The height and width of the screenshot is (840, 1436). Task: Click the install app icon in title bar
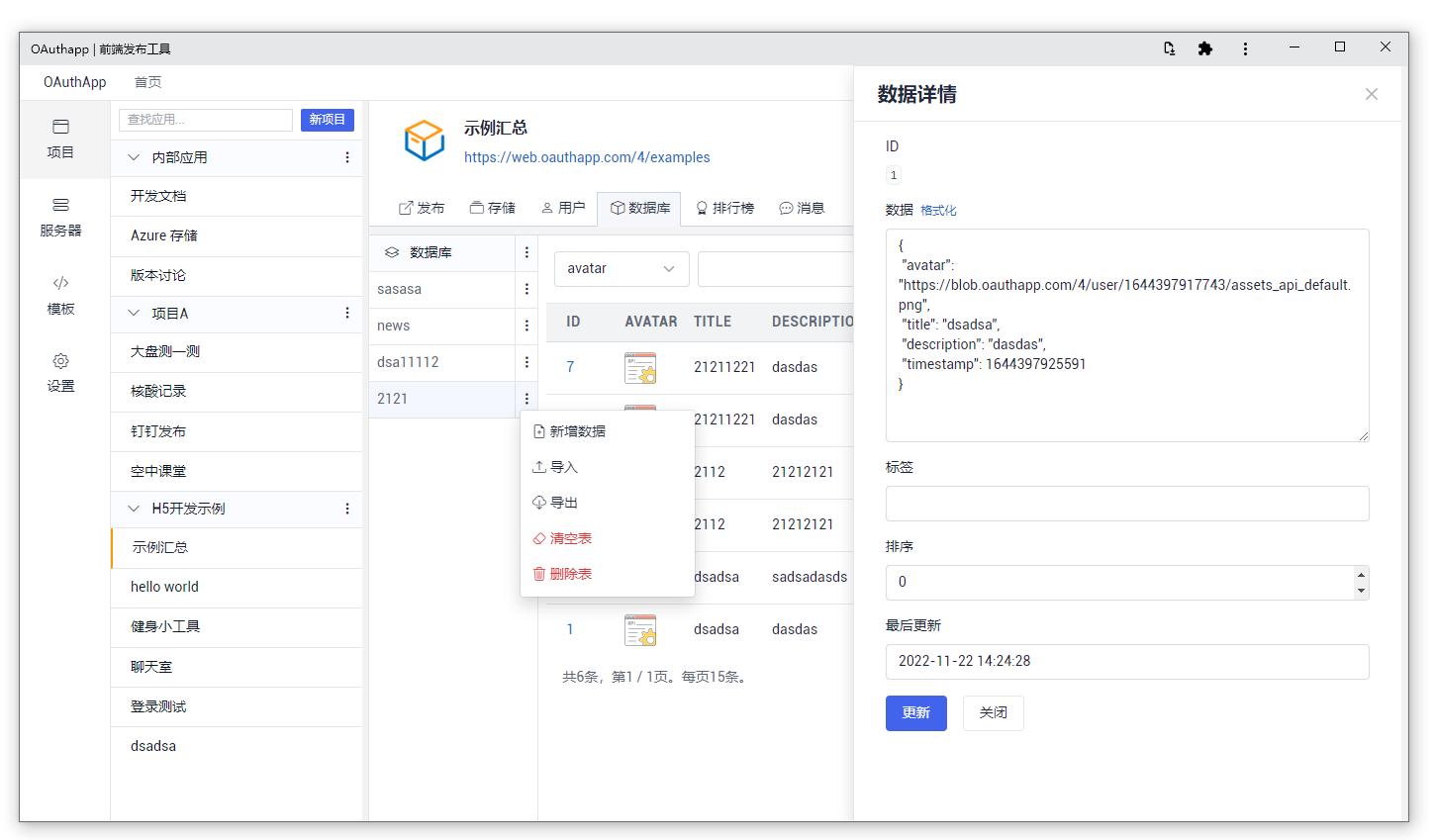tap(1169, 48)
